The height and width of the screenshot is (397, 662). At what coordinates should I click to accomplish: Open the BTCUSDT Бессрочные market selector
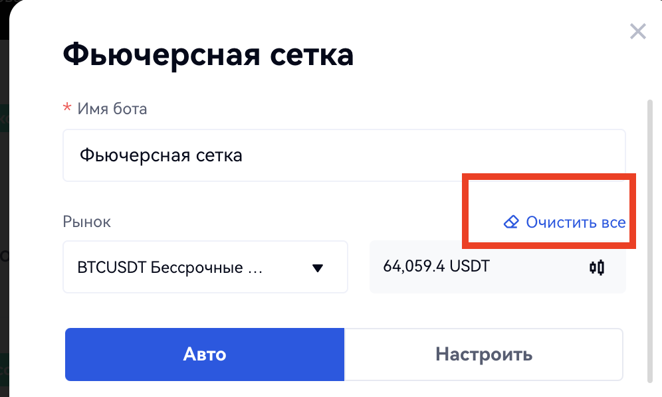click(193, 268)
